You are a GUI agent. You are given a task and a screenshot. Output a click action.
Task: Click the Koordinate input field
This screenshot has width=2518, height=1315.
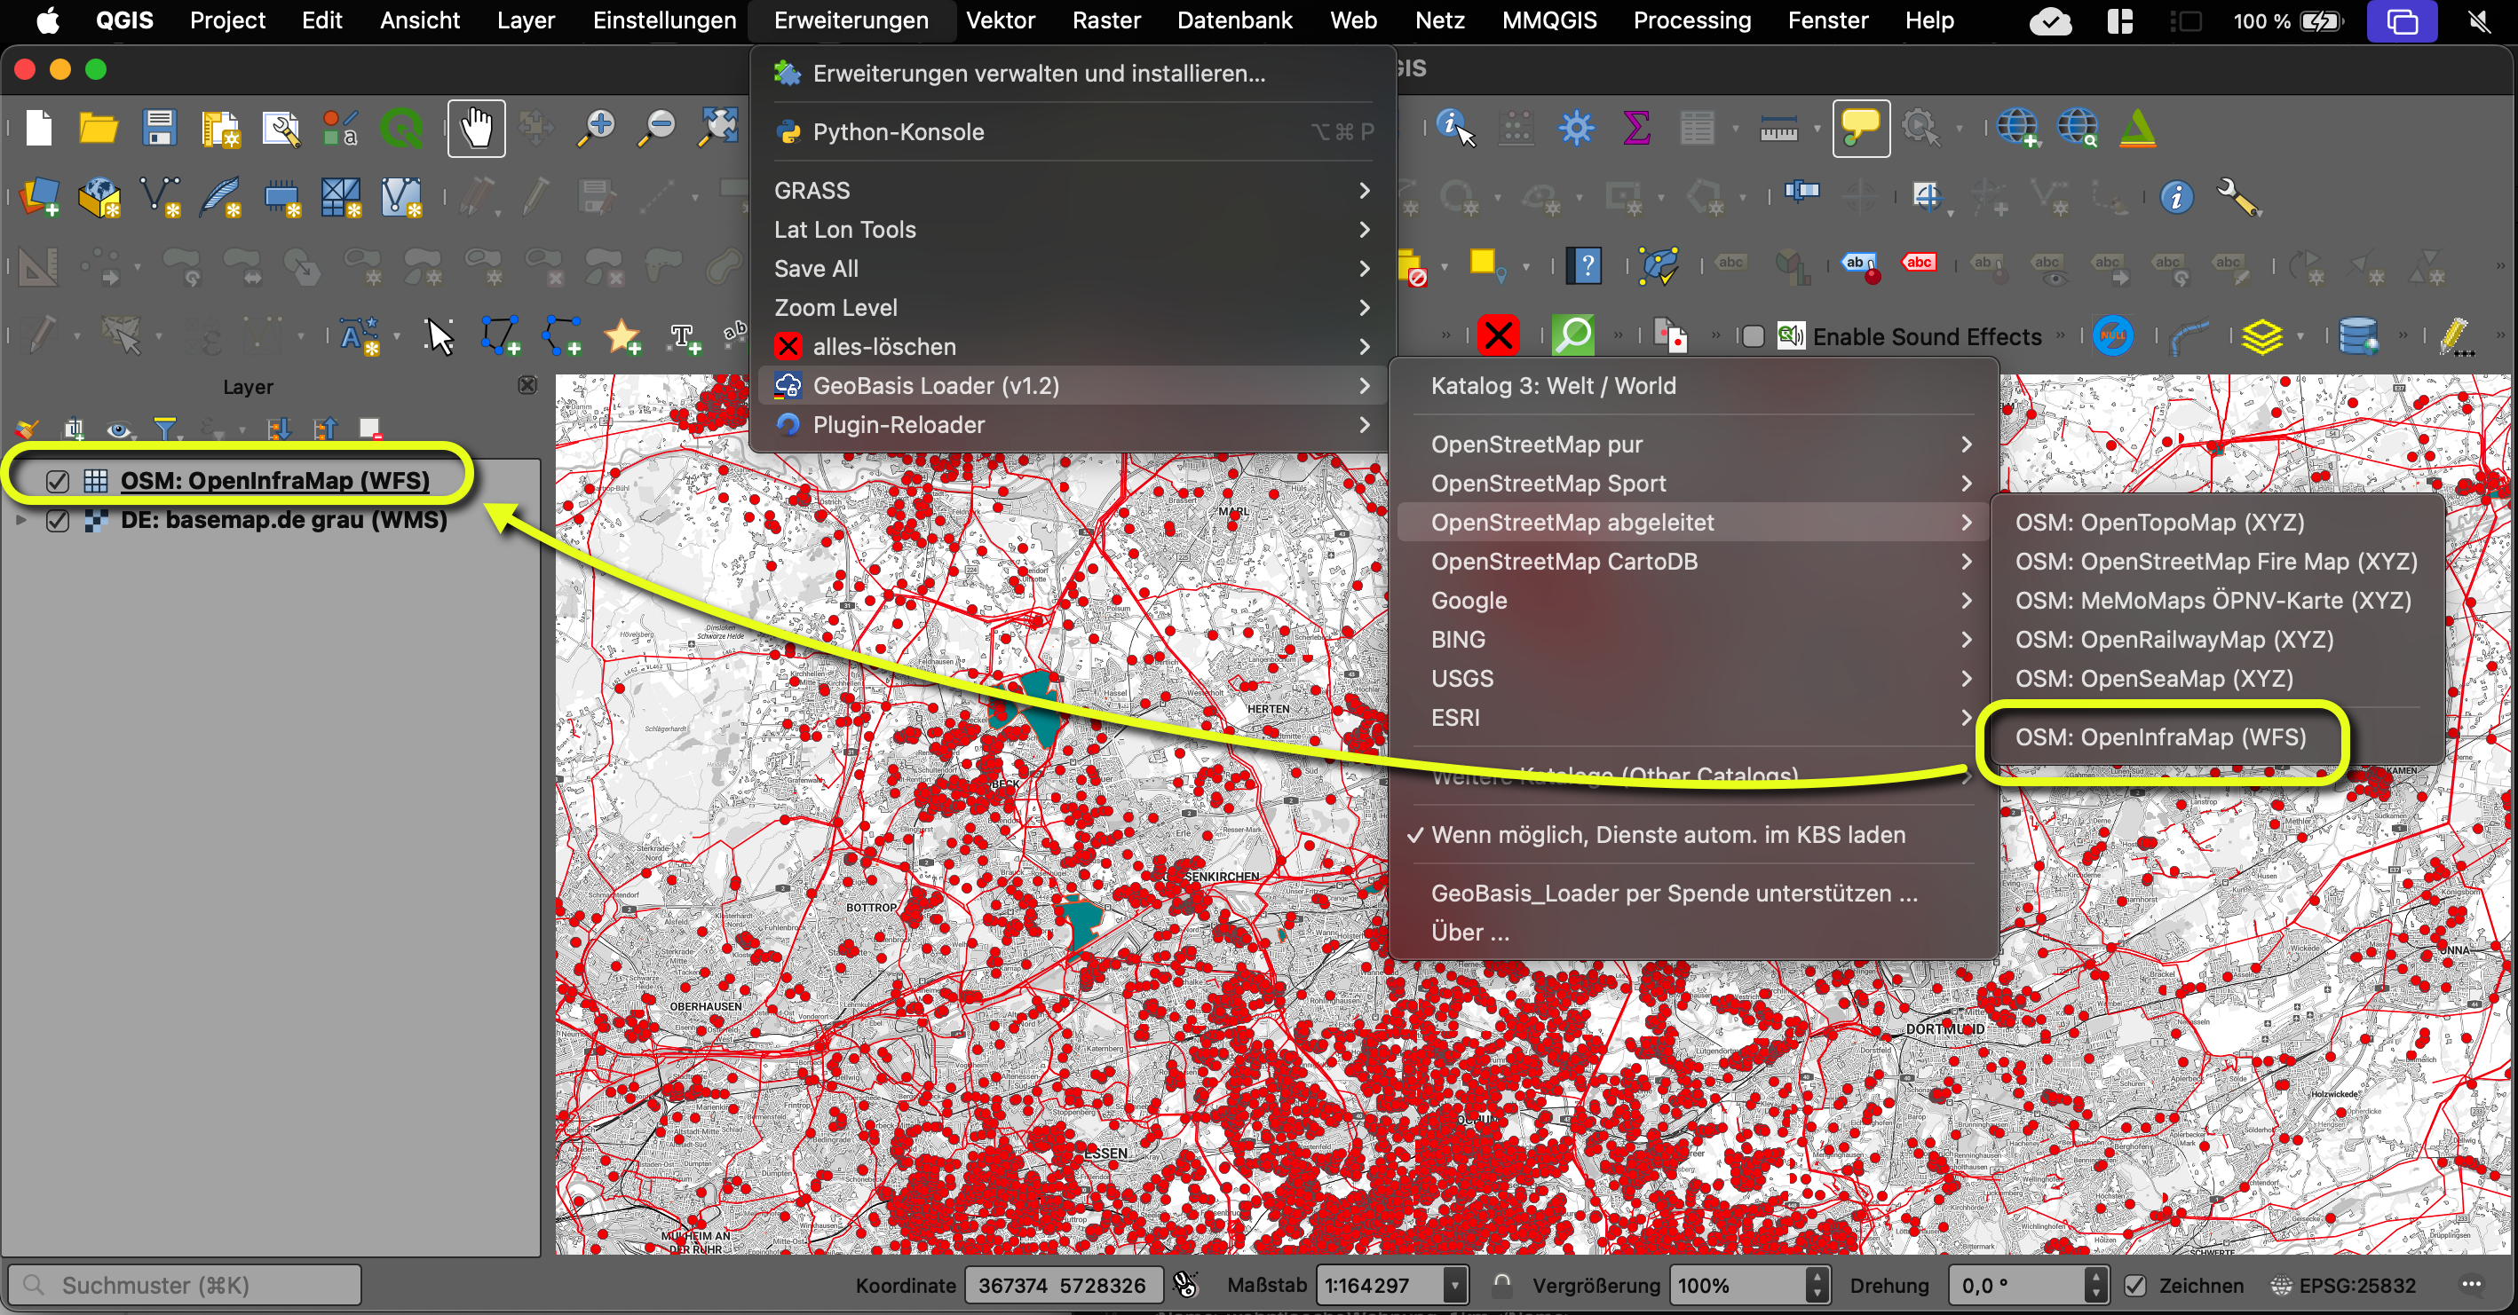tap(1064, 1285)
